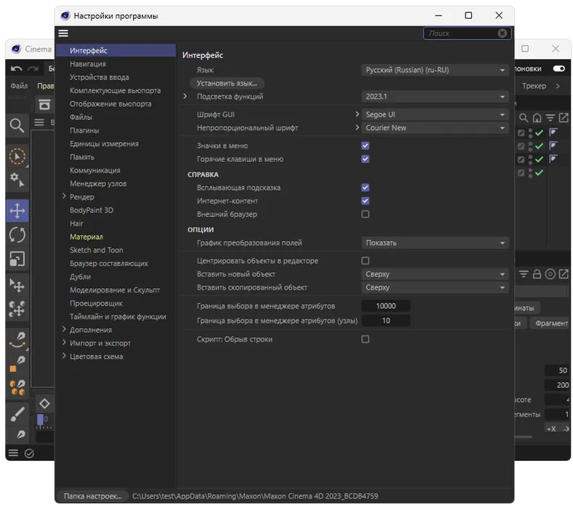
Task: Enable 'Центрировать объекты в редакторе' checkbox
Action: 365,261
